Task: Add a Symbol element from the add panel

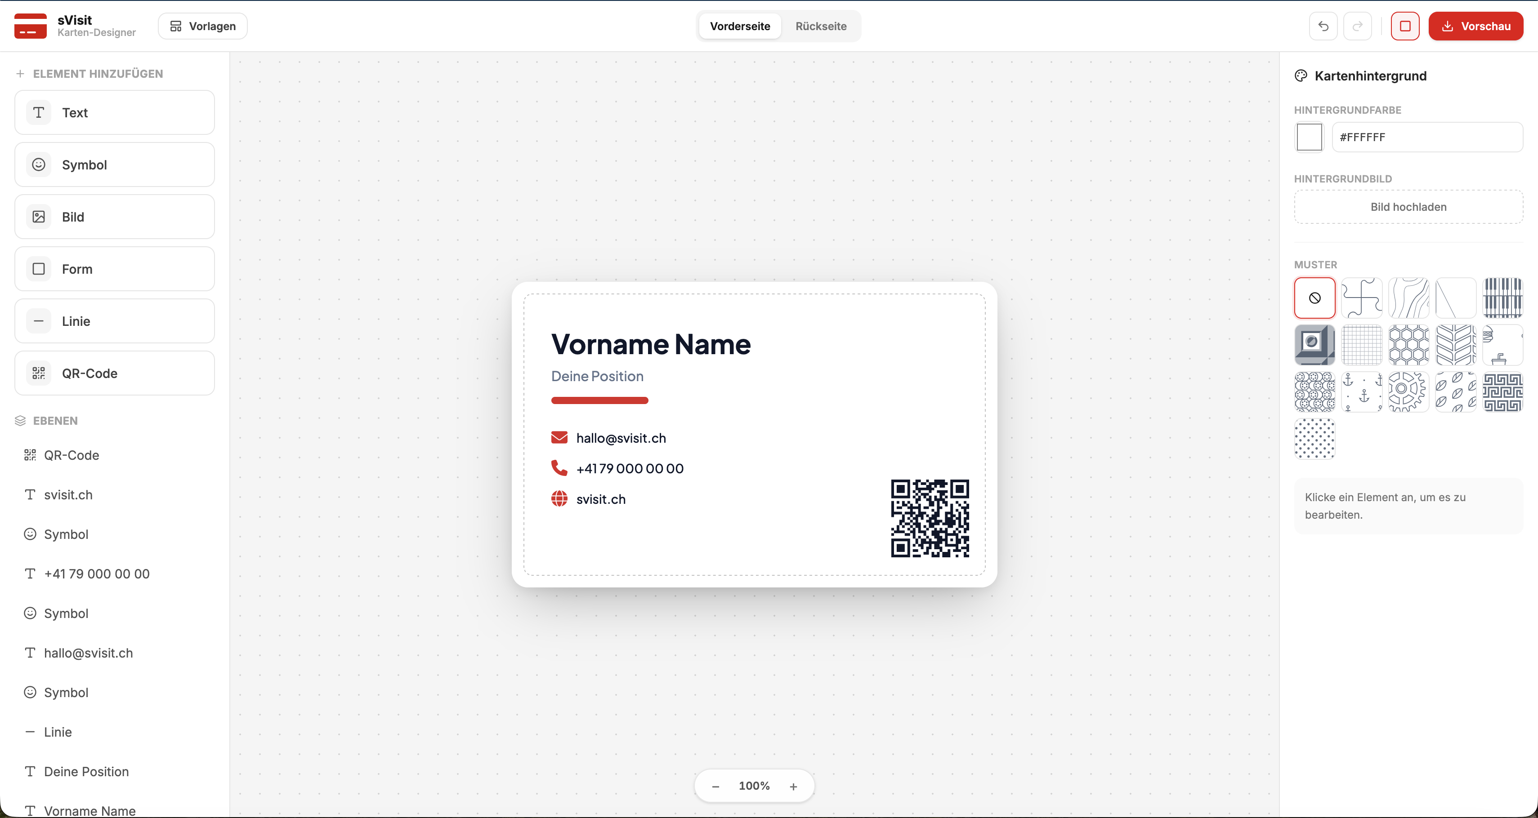Action: coord(115,164)
